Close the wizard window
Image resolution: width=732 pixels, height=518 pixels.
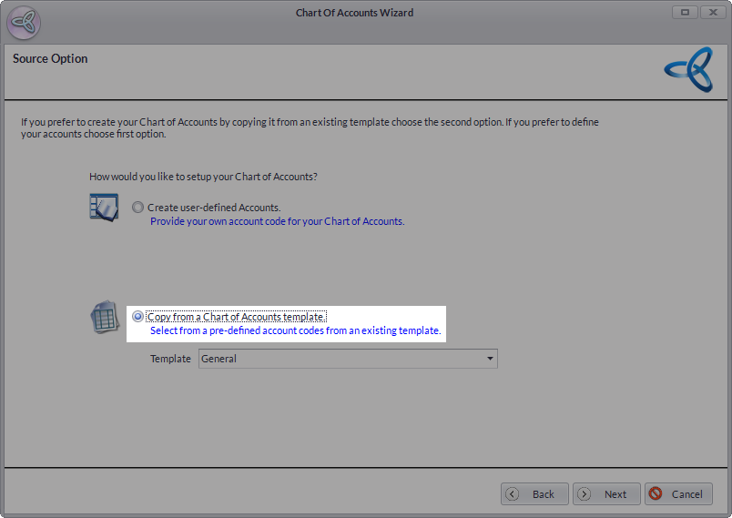pos(713,13)
